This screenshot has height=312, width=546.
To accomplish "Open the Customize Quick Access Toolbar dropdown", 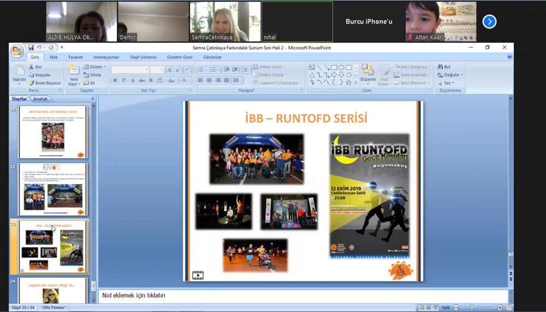I will pyautogui.click(x=62, y=47).
